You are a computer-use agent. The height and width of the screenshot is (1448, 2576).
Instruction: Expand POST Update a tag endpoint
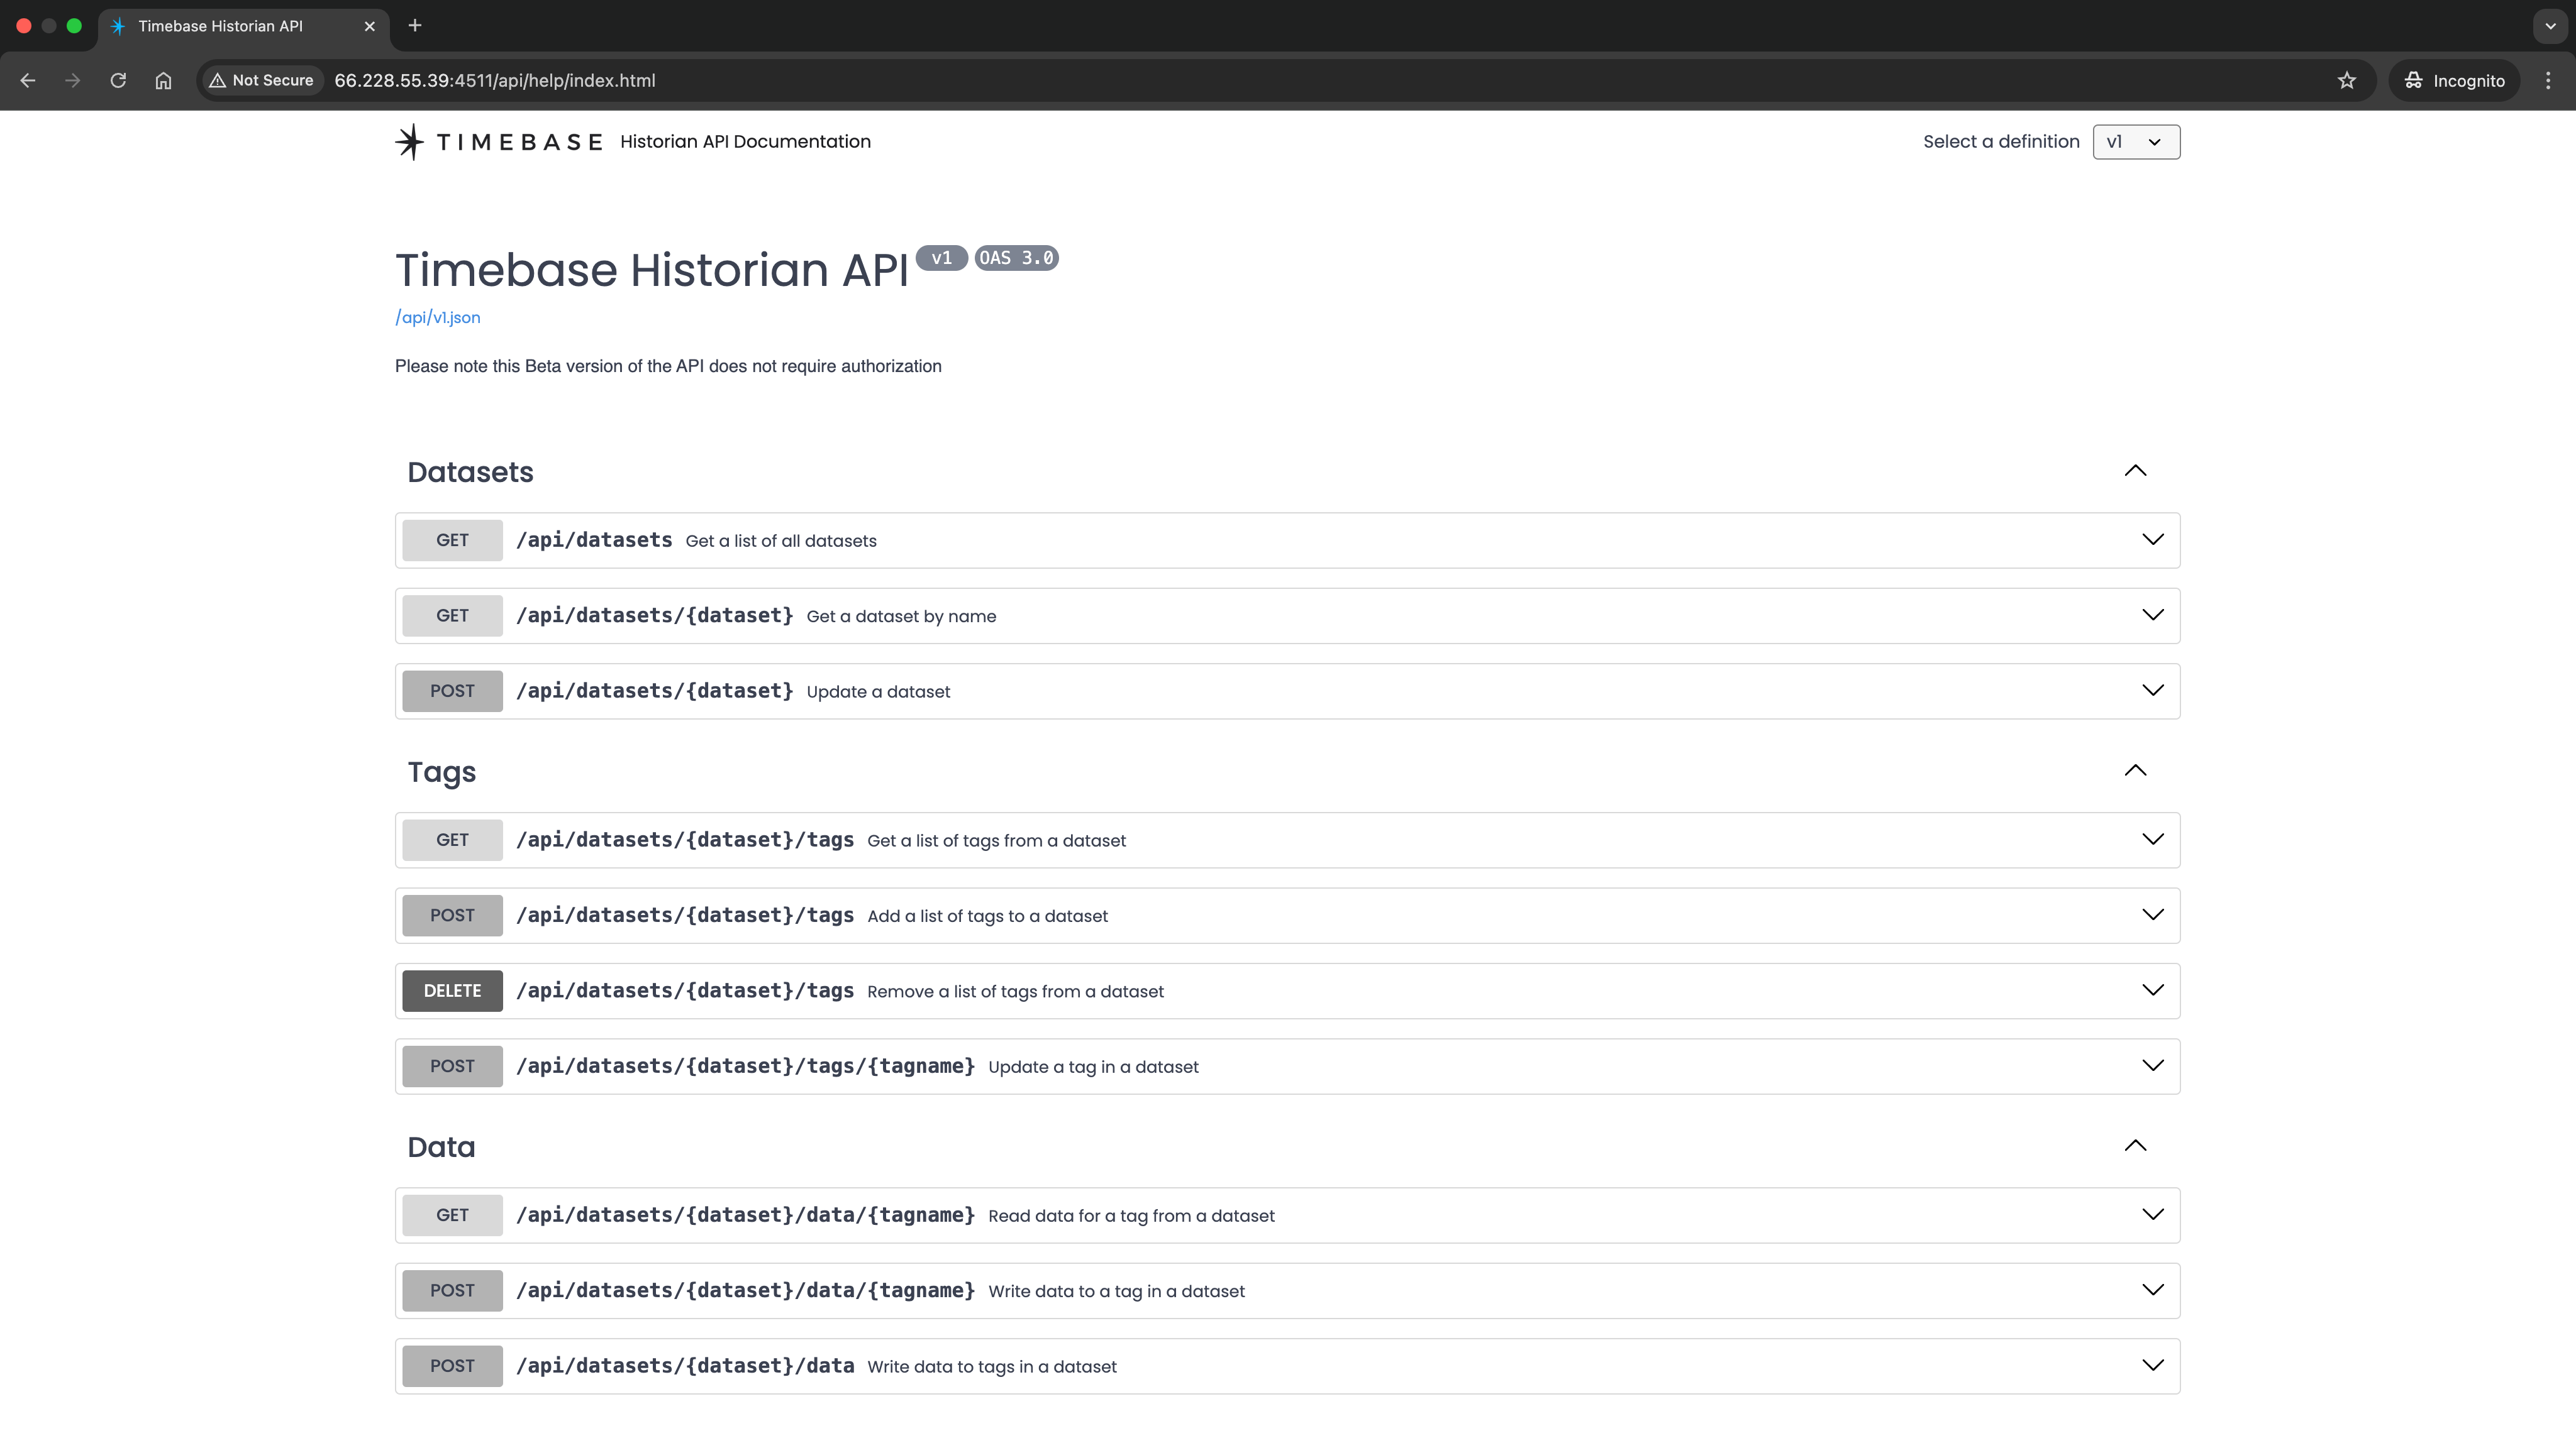2153,1065
